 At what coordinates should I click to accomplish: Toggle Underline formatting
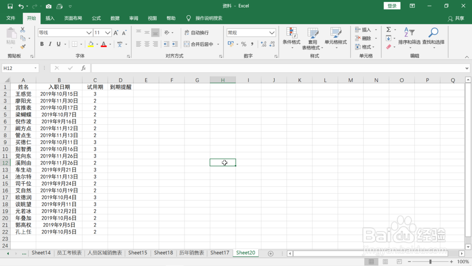tap(59, 44)
